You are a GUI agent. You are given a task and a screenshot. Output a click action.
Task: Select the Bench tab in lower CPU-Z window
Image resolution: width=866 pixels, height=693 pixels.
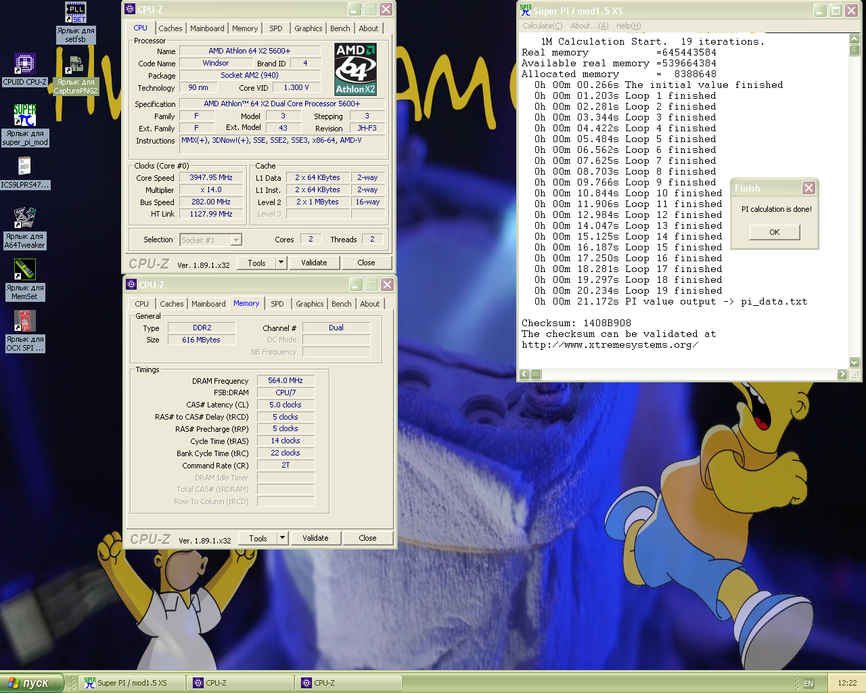(x=342, y=304)
